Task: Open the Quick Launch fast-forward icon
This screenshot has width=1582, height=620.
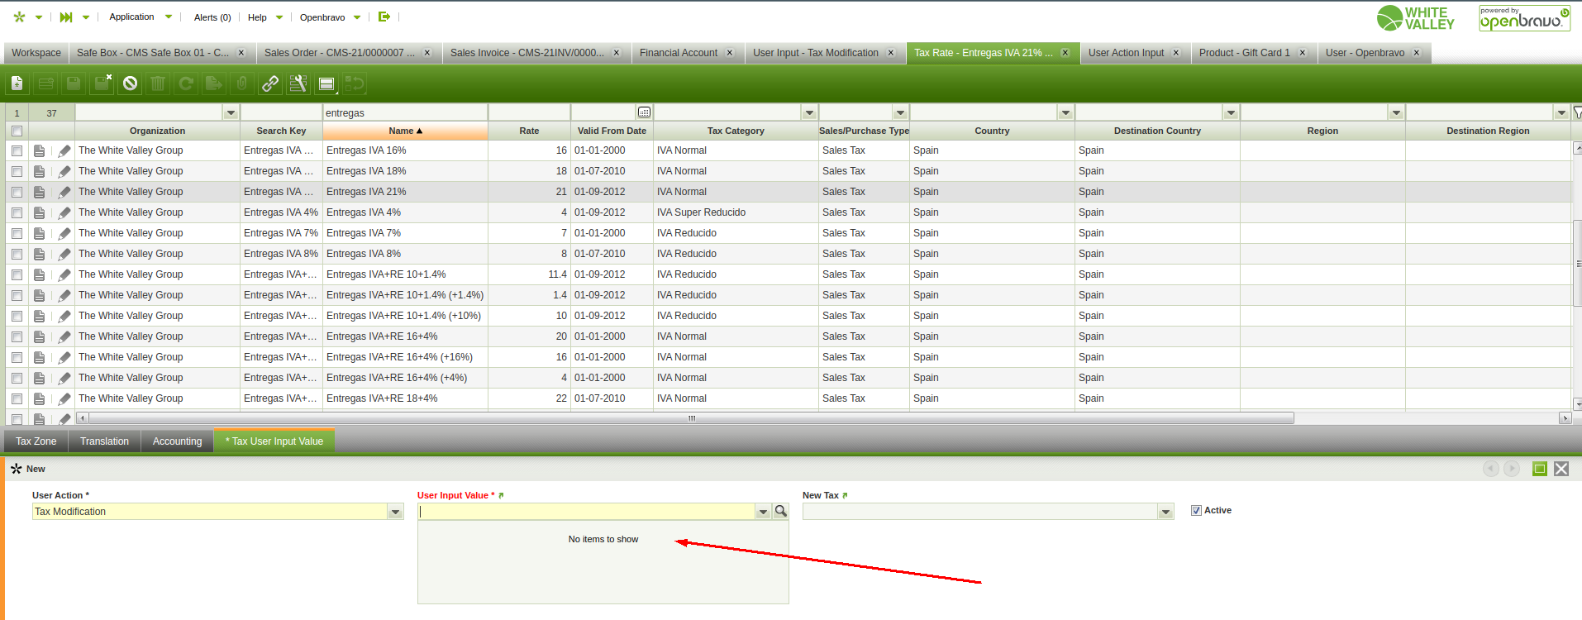Action: click(x=66, y=17)
